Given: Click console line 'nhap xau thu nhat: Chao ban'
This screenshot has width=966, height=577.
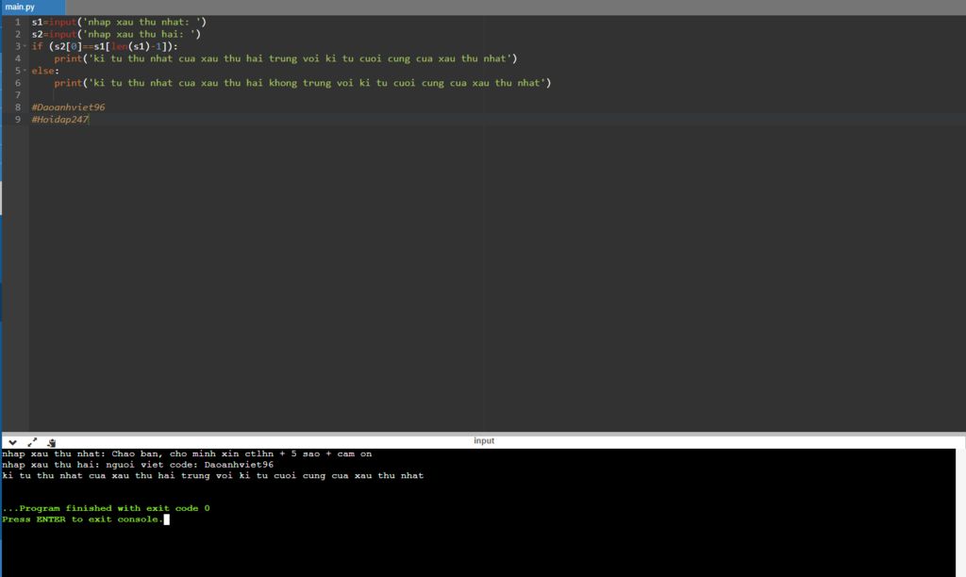Looking at the screenshot, I should [187, 453].
